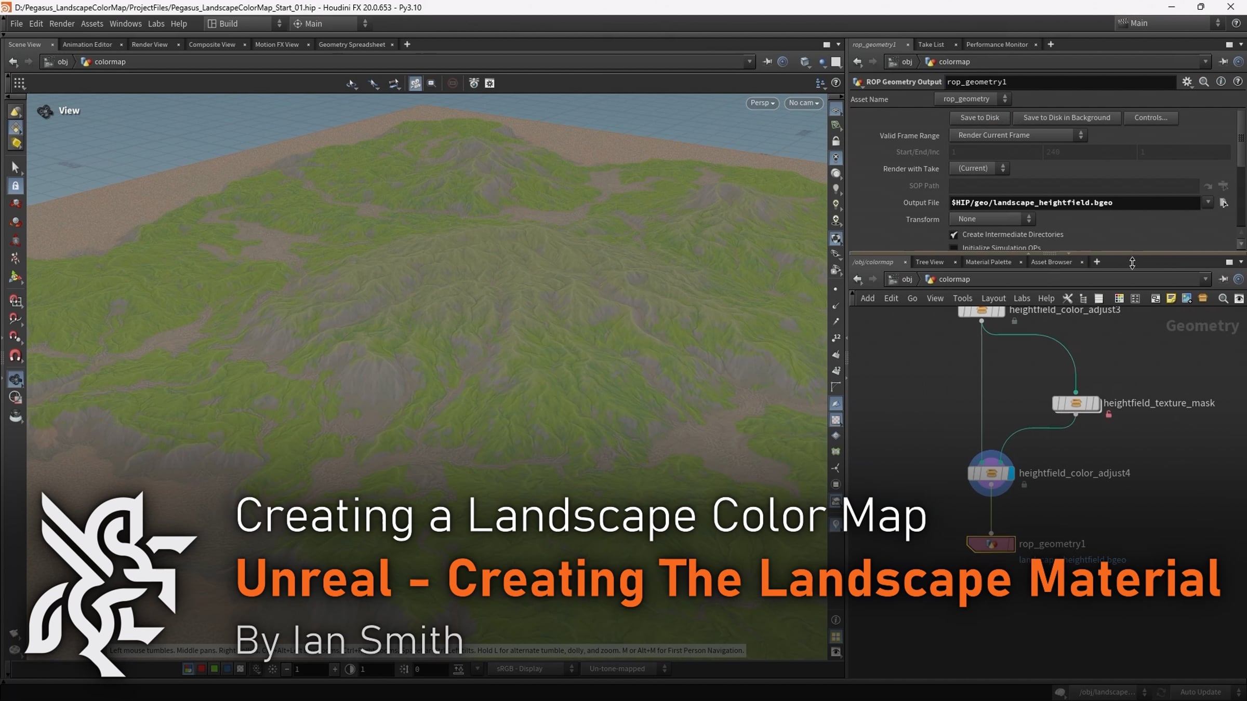
Task: Click the View tool icon in left toolbar
Action: (16, 380)
